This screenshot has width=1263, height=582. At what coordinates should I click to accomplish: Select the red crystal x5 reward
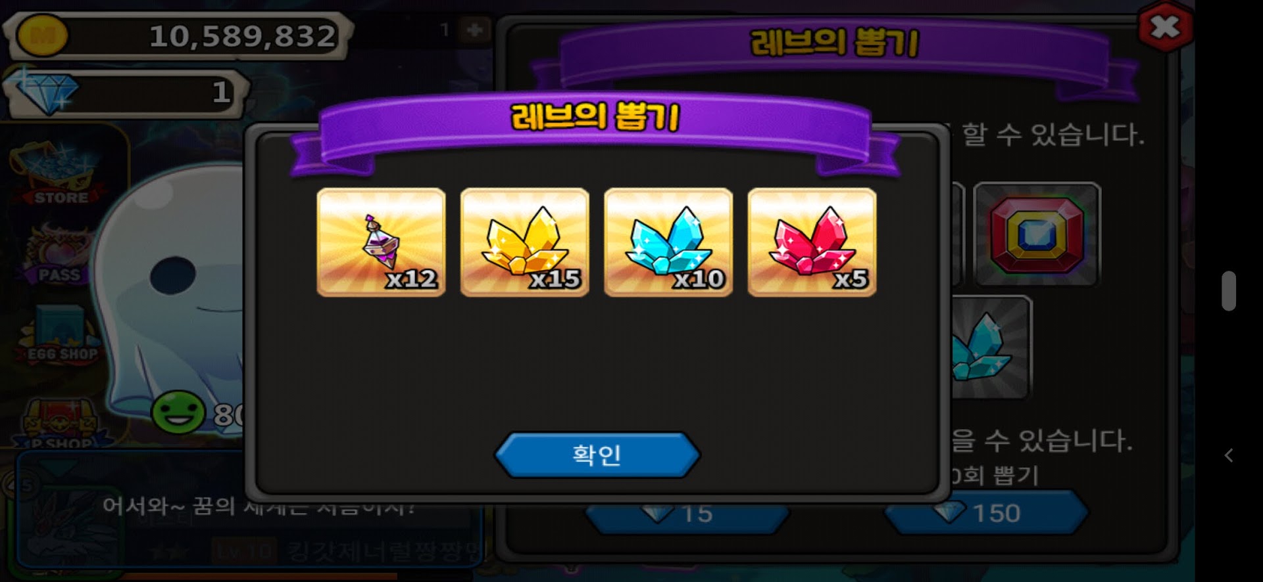(812, 242)
